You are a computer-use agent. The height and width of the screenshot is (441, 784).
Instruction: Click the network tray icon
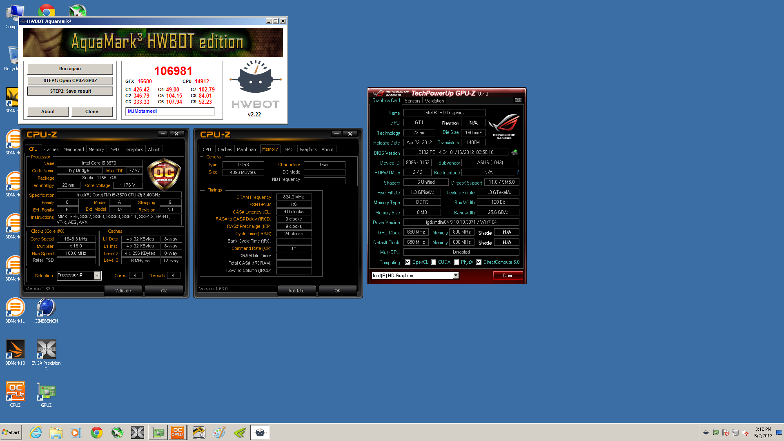coord(735,433)
